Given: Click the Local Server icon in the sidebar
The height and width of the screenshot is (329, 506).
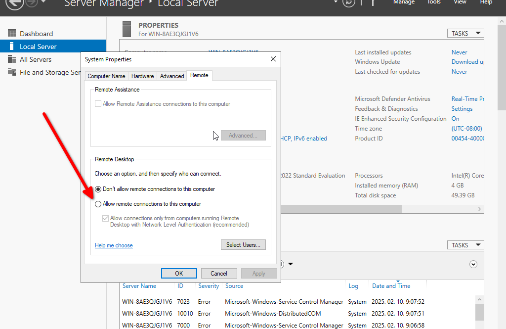Looking at the screenshot, I should (x=12, y=47).
